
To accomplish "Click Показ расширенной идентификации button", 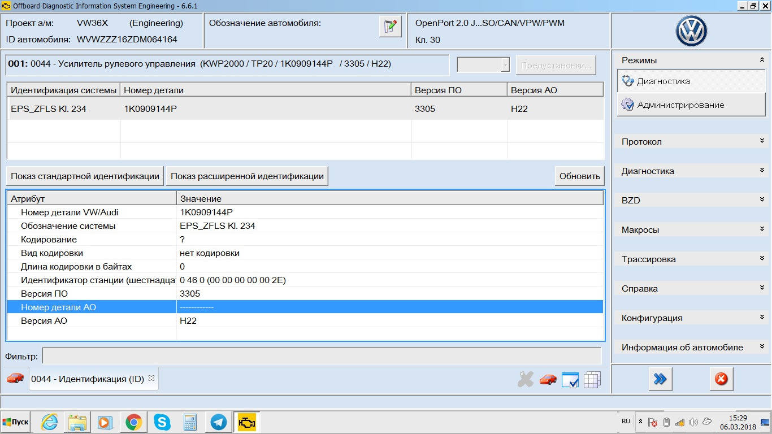I will (247, 176).
